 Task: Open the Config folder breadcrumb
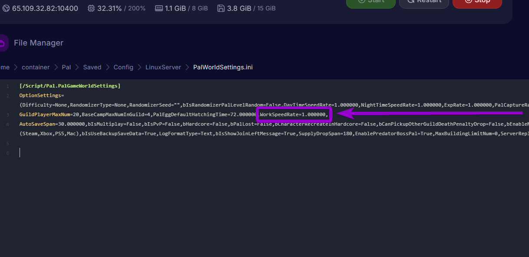tap(123, 67)
